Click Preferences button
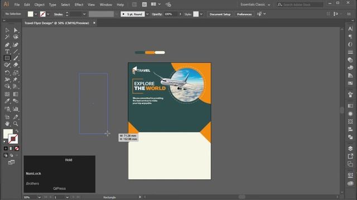The width and height of the screenshot is (357, 200). tap(244, 14)
